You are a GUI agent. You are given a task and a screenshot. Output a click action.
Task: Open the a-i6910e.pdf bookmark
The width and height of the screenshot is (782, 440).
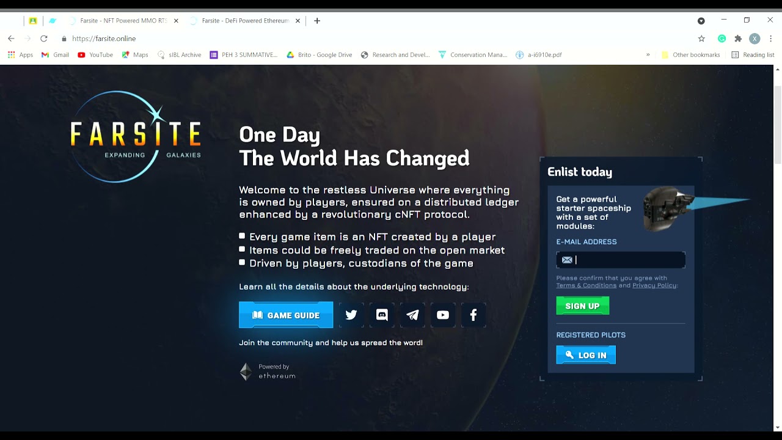tap(539, 54)
